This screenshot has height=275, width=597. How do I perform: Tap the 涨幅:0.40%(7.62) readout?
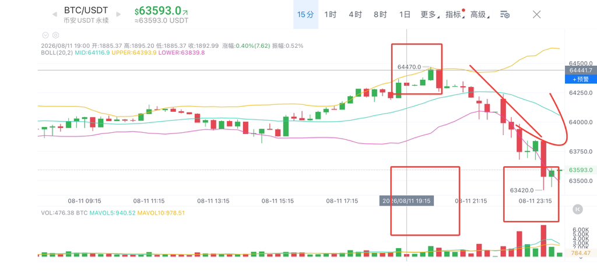(247, 45)
